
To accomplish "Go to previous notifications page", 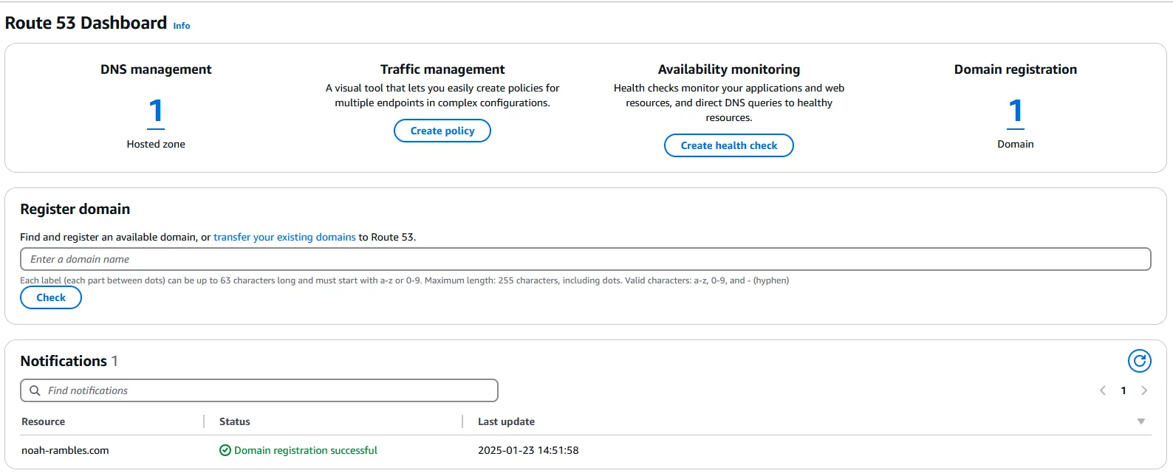I will (1102, 390).
